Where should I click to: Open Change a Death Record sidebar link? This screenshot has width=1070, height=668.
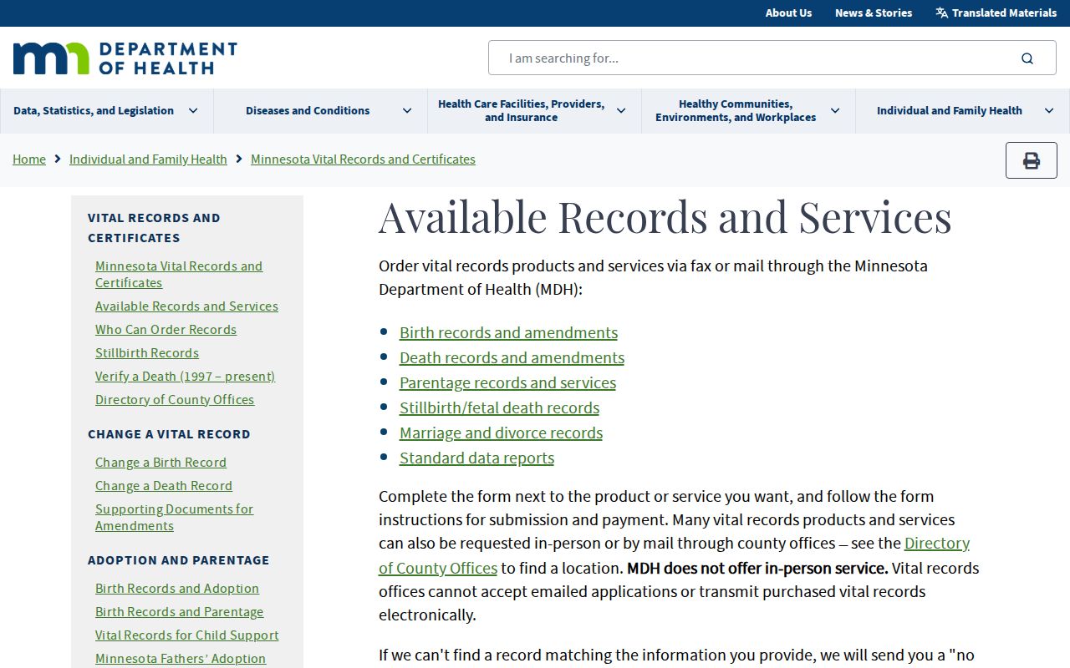pyautogui.click(x=164, y=486)
